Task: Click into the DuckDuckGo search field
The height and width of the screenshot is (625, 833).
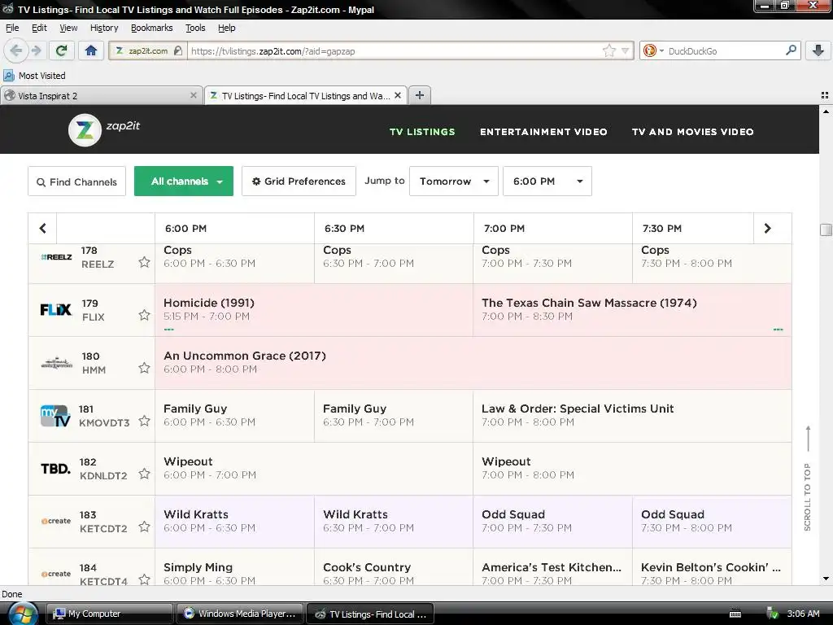Action: 725,50
